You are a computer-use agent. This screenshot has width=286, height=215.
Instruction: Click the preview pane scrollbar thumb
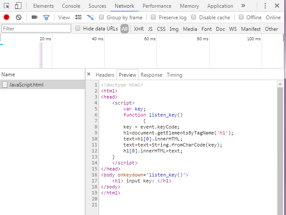[280, 151]
